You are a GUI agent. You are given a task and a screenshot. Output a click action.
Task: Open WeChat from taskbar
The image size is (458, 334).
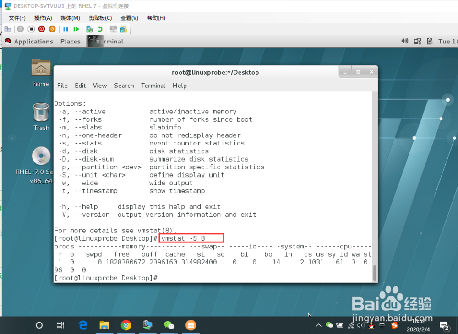click(169, 325)
